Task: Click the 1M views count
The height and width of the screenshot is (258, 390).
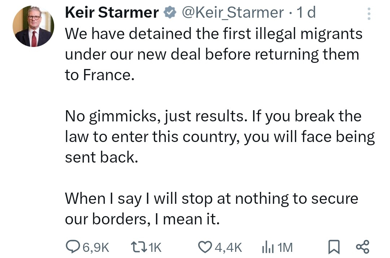Action: [285, 247]
